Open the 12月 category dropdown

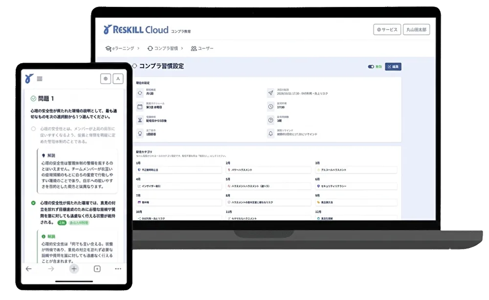356,218
